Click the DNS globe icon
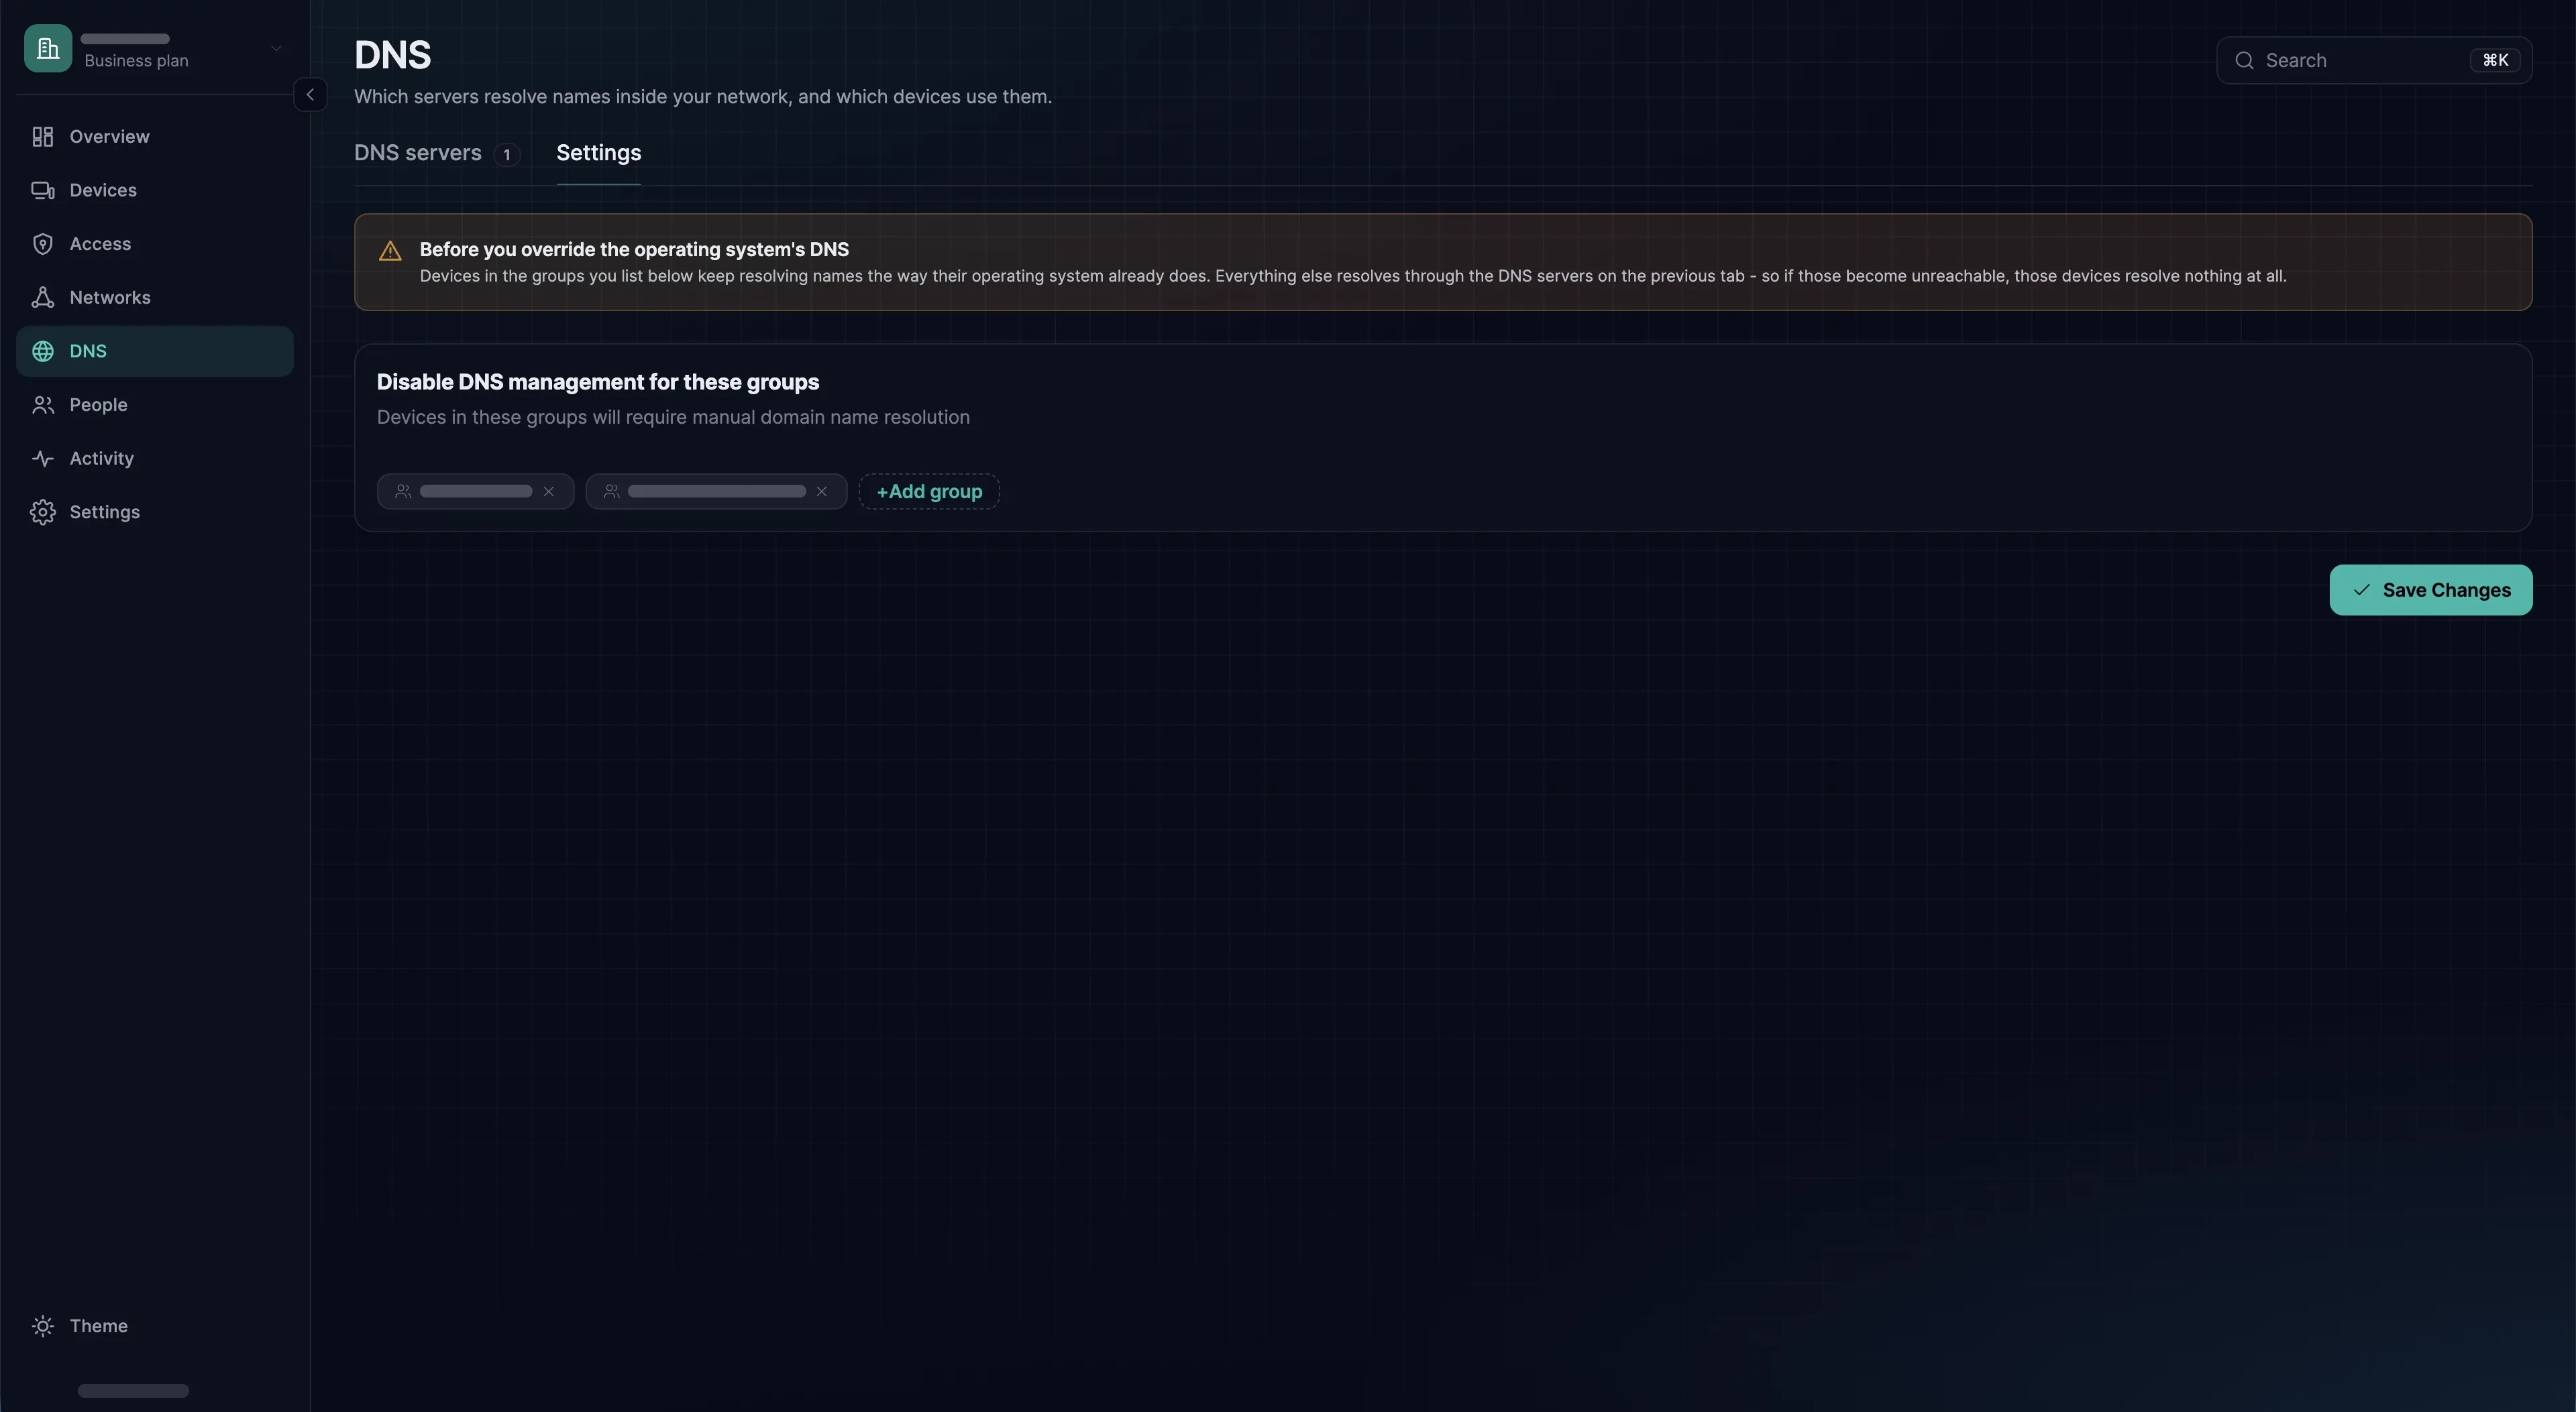 pos(42,351)
